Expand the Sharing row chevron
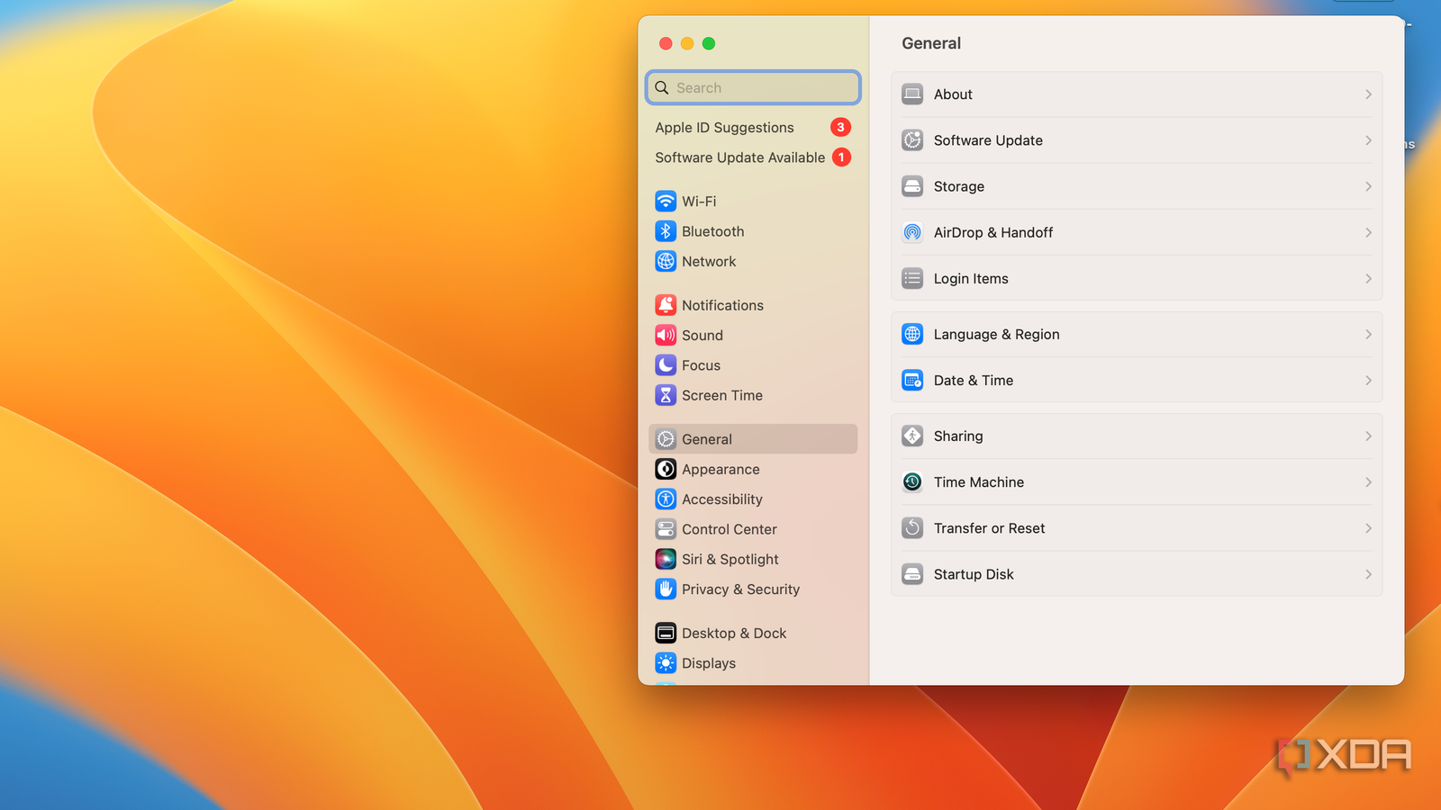 pyautogui.click(x=1368, y=436)
